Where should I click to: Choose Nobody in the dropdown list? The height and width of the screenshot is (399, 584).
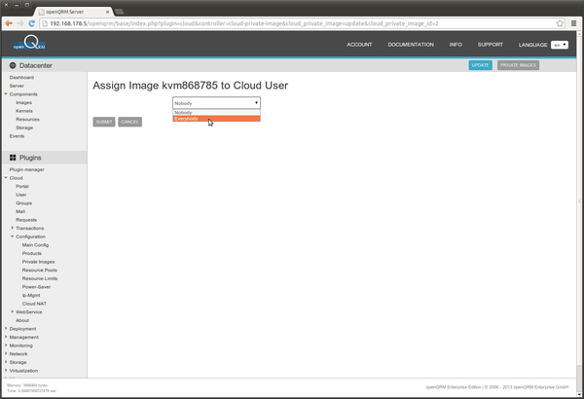[x=216, y=113]
